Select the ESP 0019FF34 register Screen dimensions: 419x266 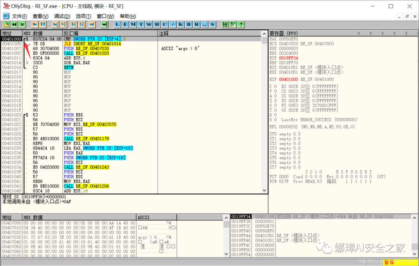[x=284, y=58]
